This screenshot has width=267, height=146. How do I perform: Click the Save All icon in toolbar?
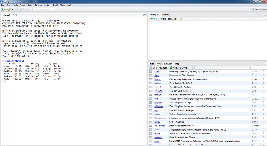21,10
